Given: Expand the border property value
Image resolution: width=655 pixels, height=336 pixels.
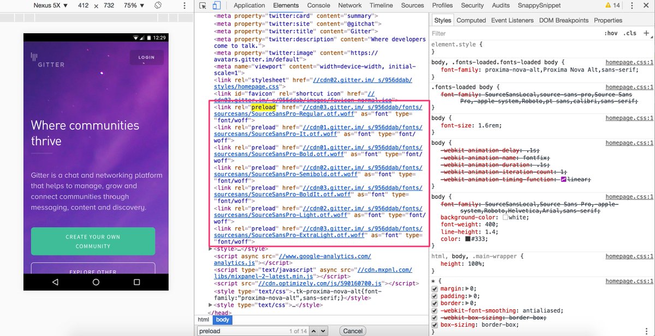Looking at the screenshot, I should (x=467, y=303).
